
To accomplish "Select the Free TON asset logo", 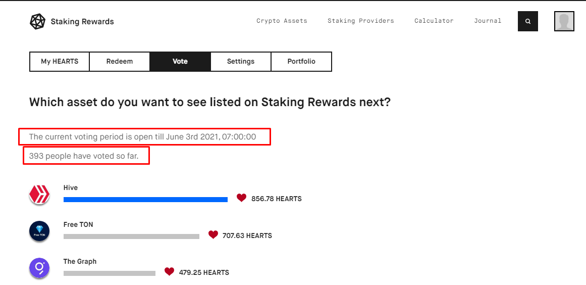I will click(x=39, y=231).
